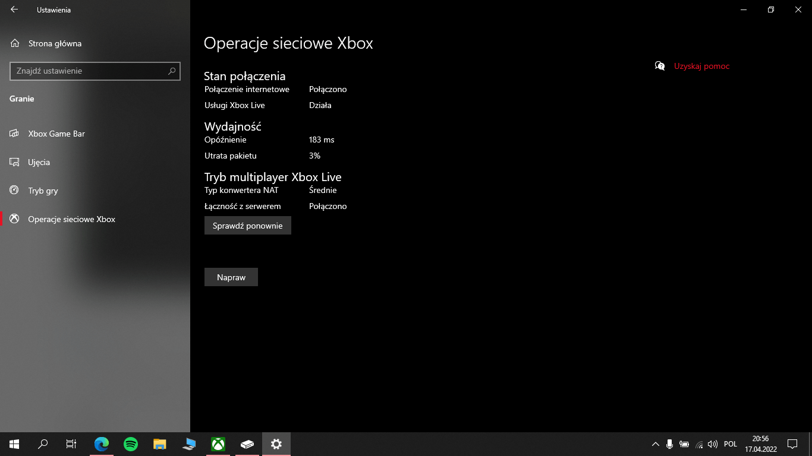The width and height of the screenshot is (812, 456).
Task: Go back using the arrow beside Ustawienia
Action: 14,9
